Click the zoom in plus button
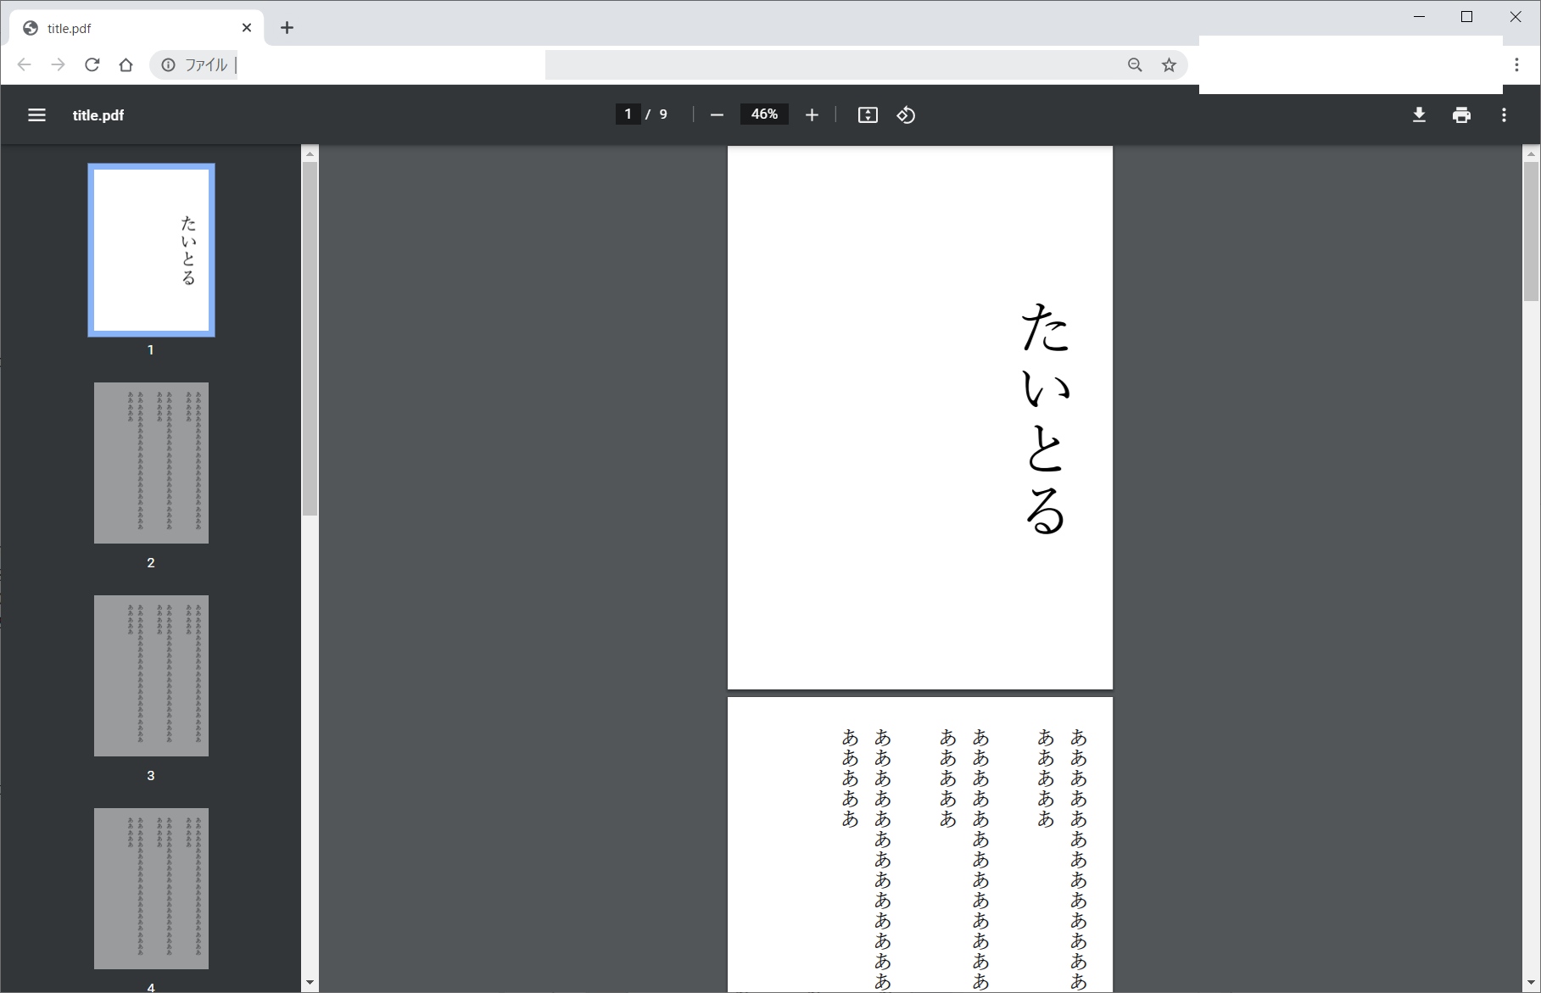This screenshot has height=993, width=1541. click(x=812, y=115)
